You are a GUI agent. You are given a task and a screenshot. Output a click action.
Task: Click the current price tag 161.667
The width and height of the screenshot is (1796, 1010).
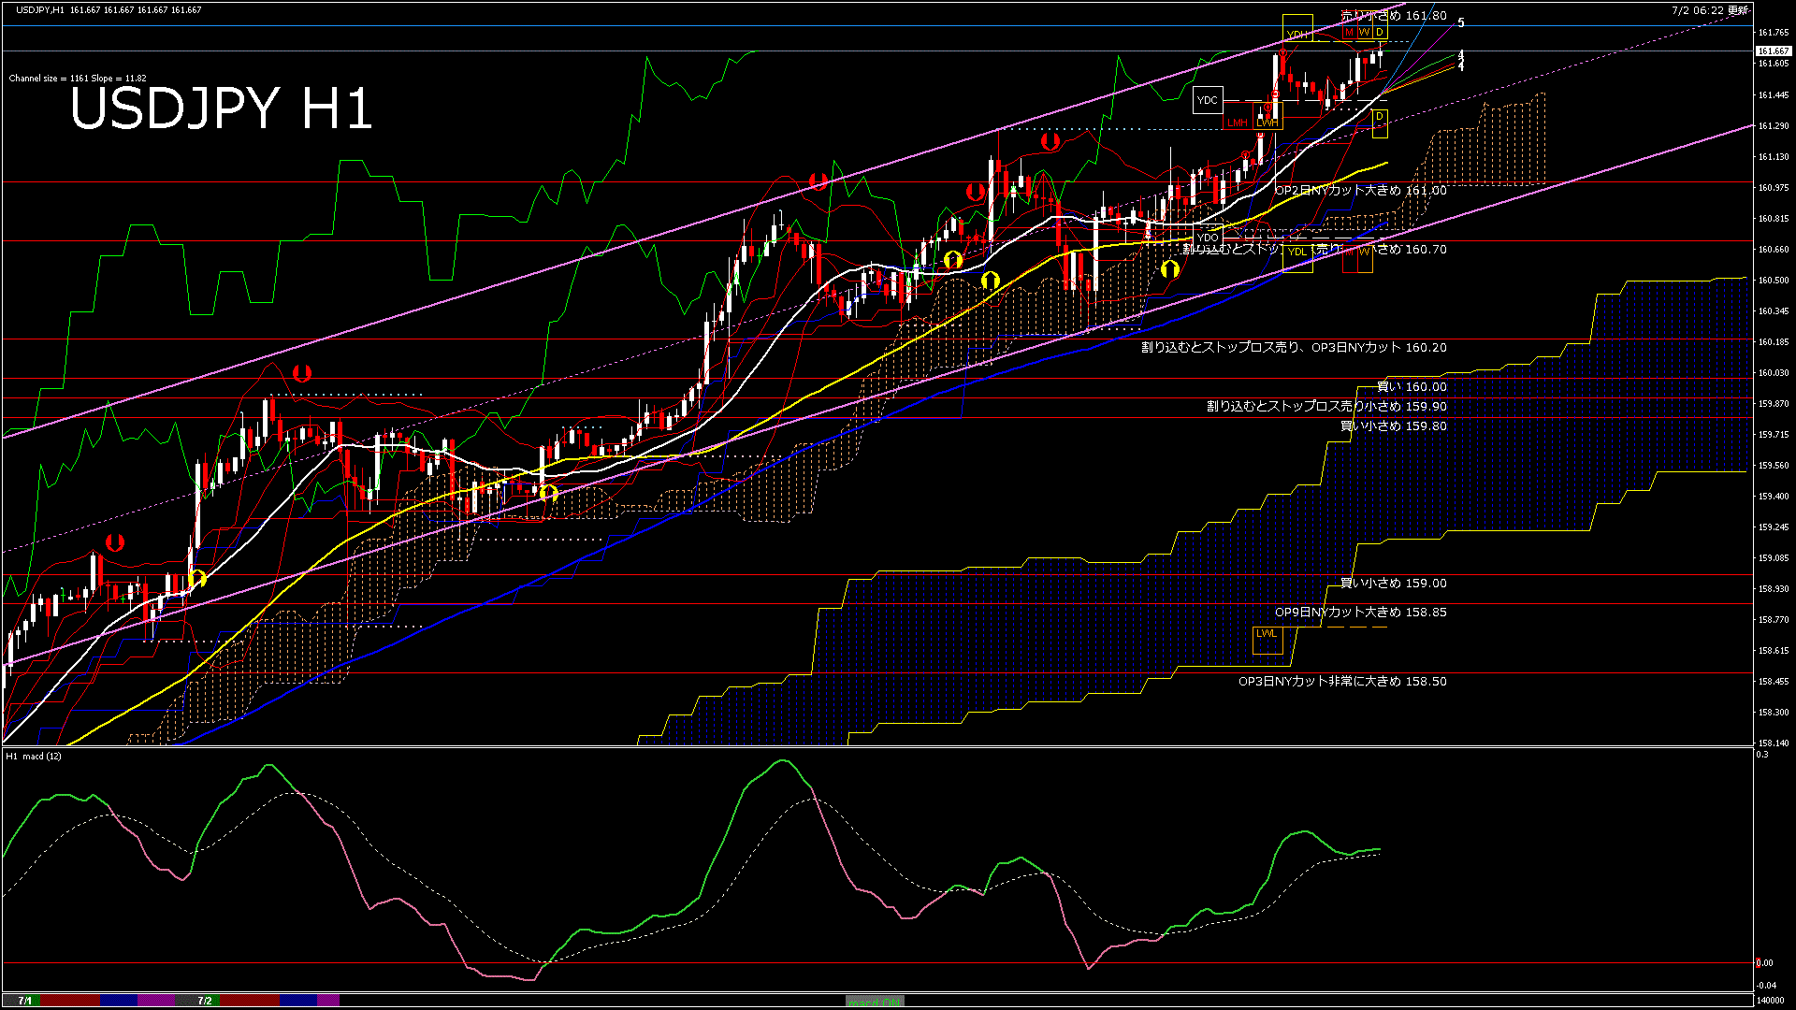pyautogui.click(x=1773, y=51)
